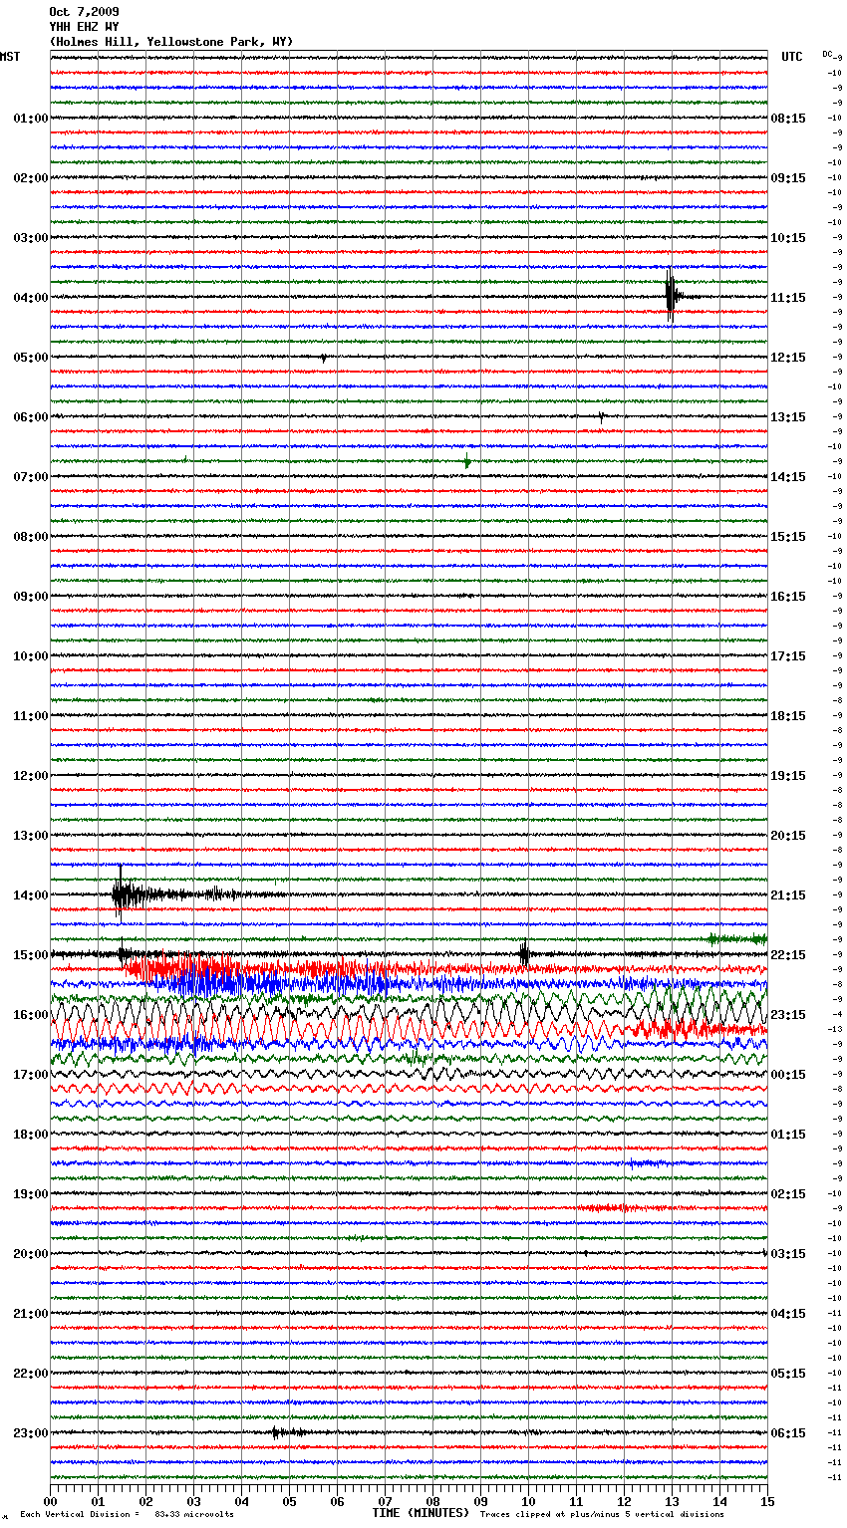Click the 03:15 UTC time label
Screen dimensions: 847x1528
click(788, 1254)
